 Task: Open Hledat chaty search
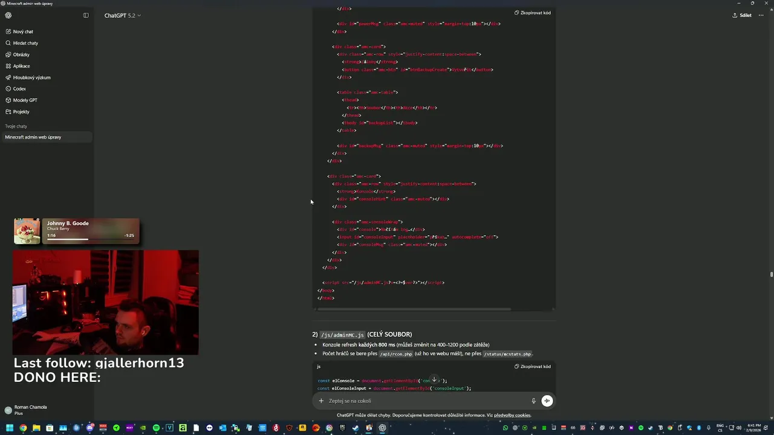(x=25, y=43)
